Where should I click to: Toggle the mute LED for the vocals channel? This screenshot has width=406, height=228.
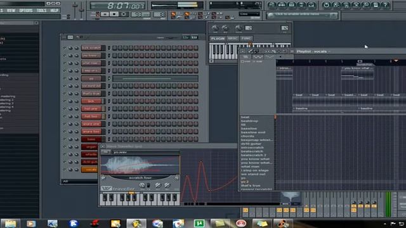pos(65,170)
